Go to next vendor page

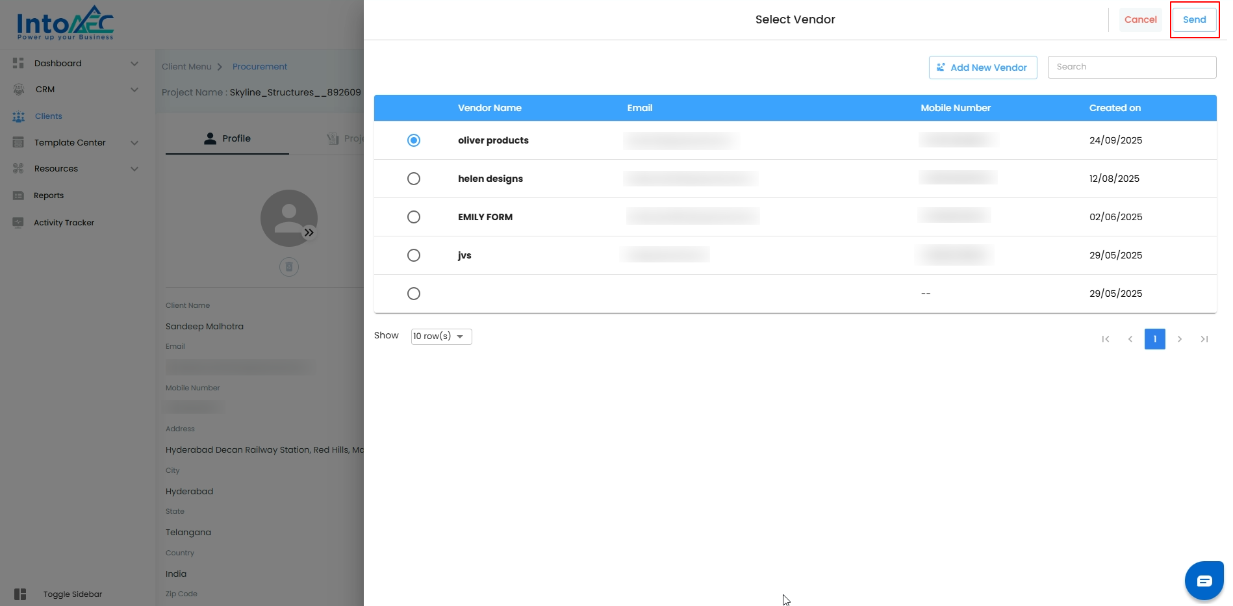1180,339
